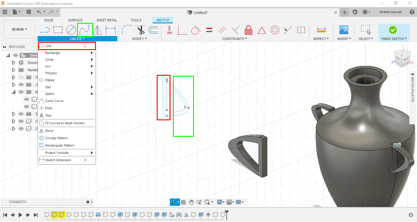Viewport: 417px width, 222px height.
Task: Open the MODIFY dropdown menu
Action: [x=140, y=39]
